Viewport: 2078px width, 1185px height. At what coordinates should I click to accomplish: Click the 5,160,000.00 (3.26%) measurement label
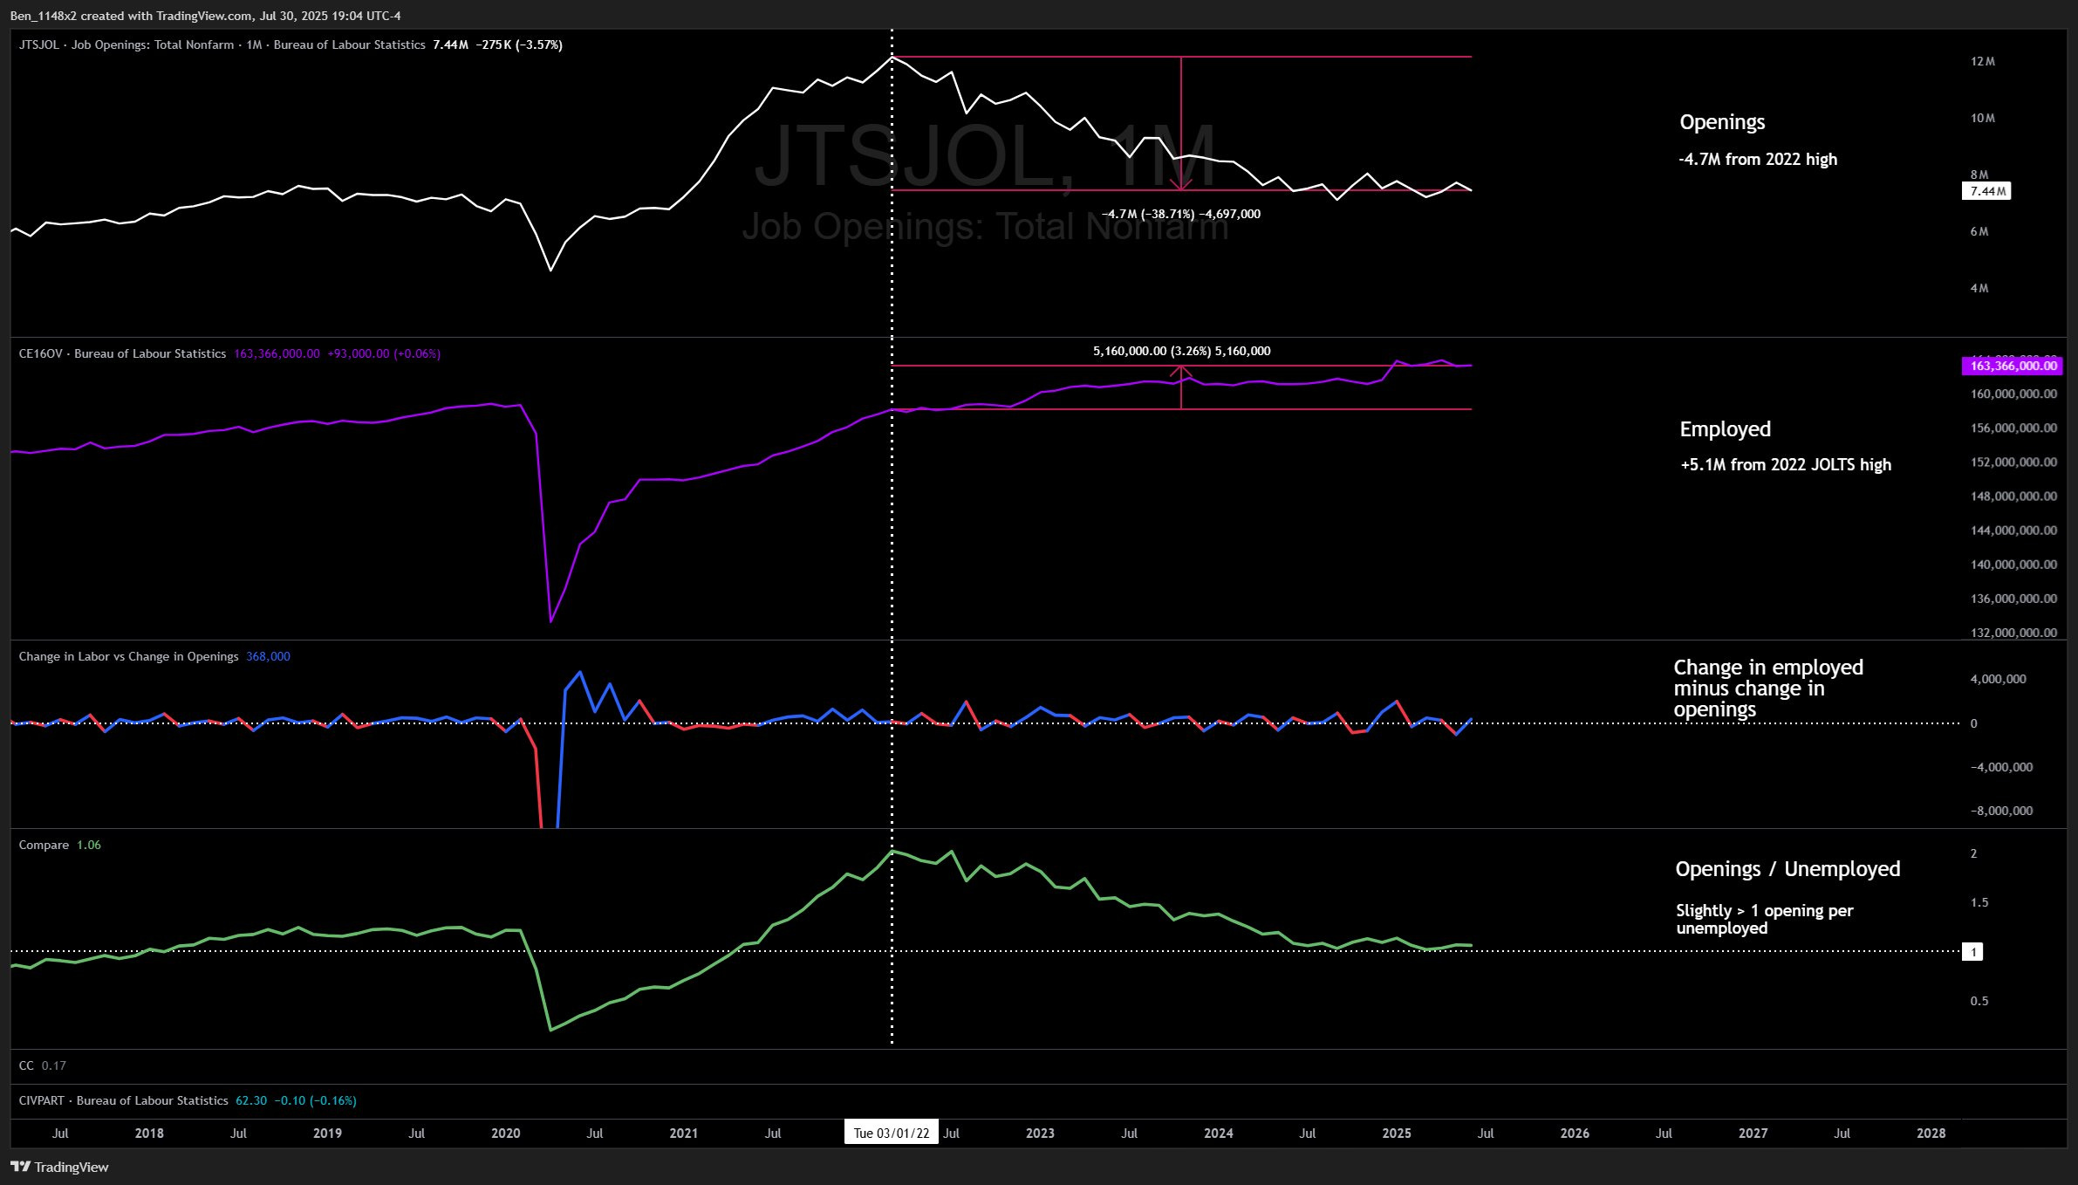pyautogui.click(x=1181, y=351)
